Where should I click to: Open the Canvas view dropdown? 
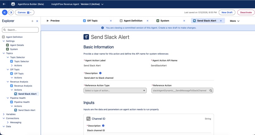click(25, 13)
